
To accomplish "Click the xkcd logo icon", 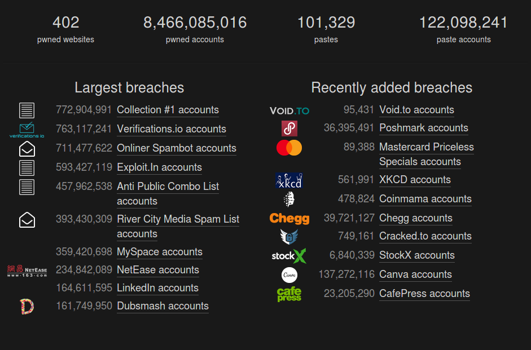I will point(289,180).
